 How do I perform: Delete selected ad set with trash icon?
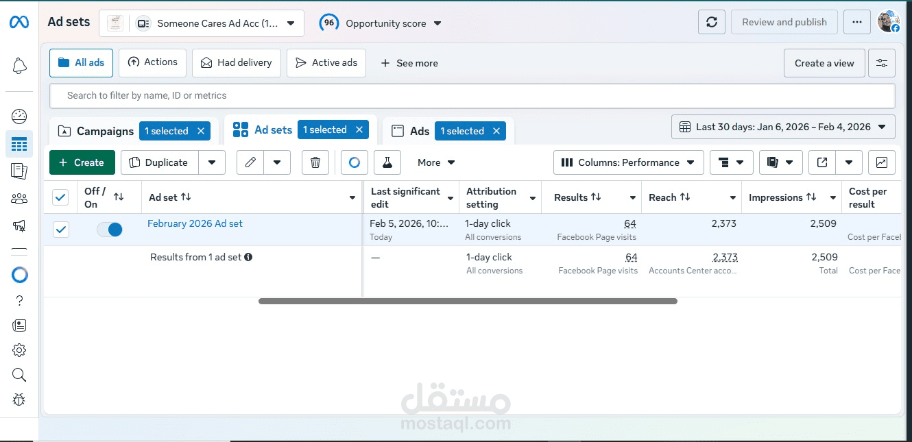315,162
